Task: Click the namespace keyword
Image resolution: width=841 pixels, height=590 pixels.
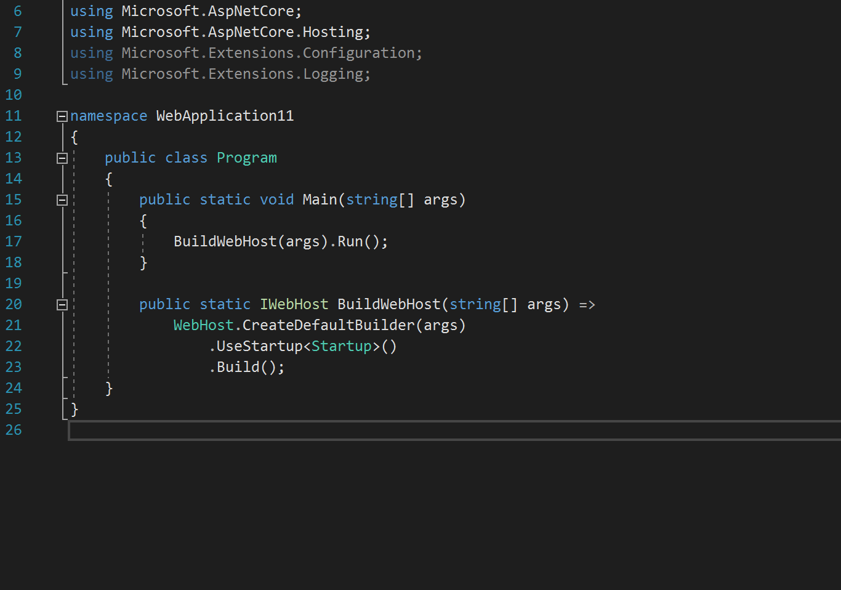Action: tap(108, 115)
